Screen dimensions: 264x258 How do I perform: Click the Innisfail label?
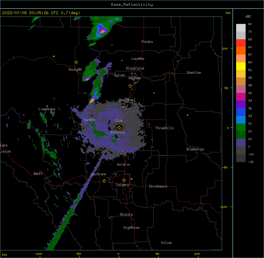coord(127,100)
